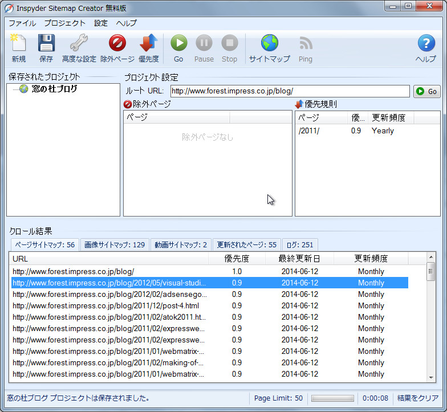Open the 設定 menu
Viewport: 447px width, 412px height.
[x=101, y=23]
